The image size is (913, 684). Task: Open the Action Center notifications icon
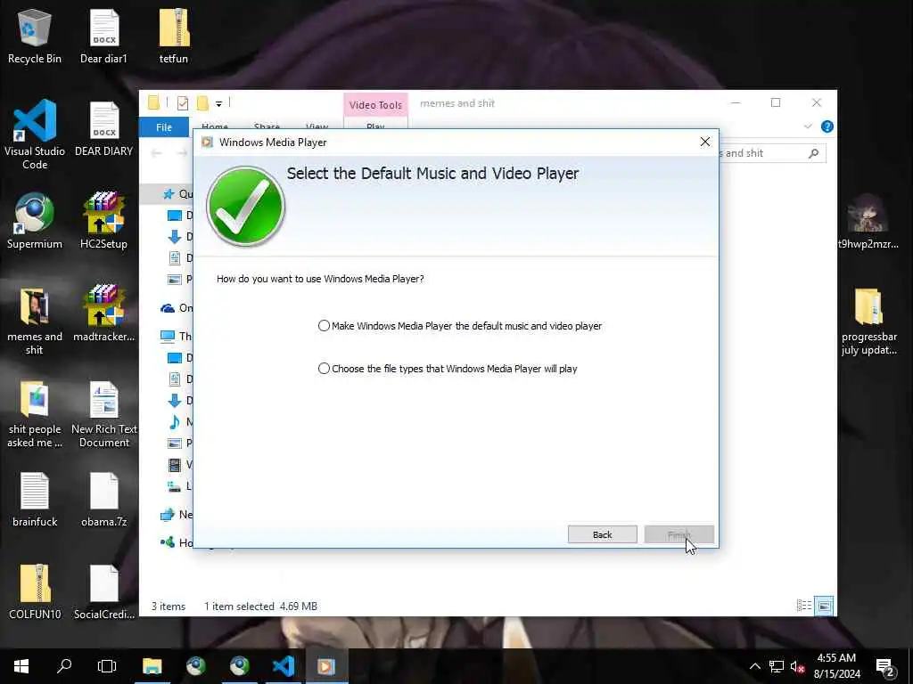tap(885, 667)
